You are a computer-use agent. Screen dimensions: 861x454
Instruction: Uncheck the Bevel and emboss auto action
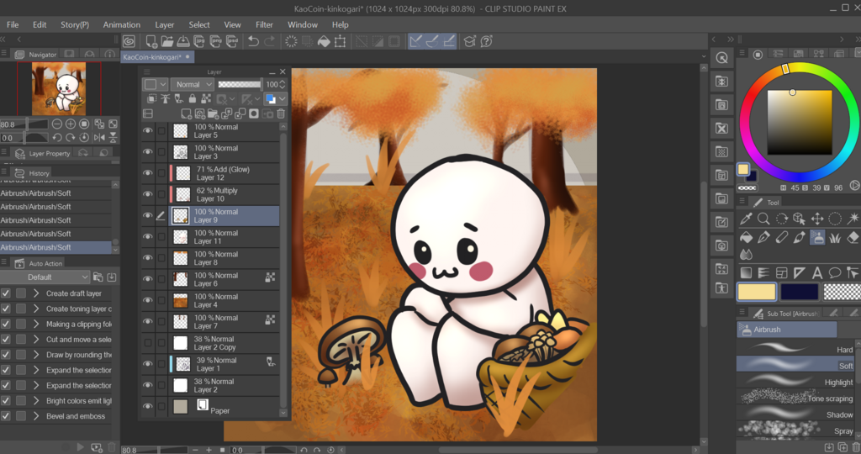click(6, 416)
